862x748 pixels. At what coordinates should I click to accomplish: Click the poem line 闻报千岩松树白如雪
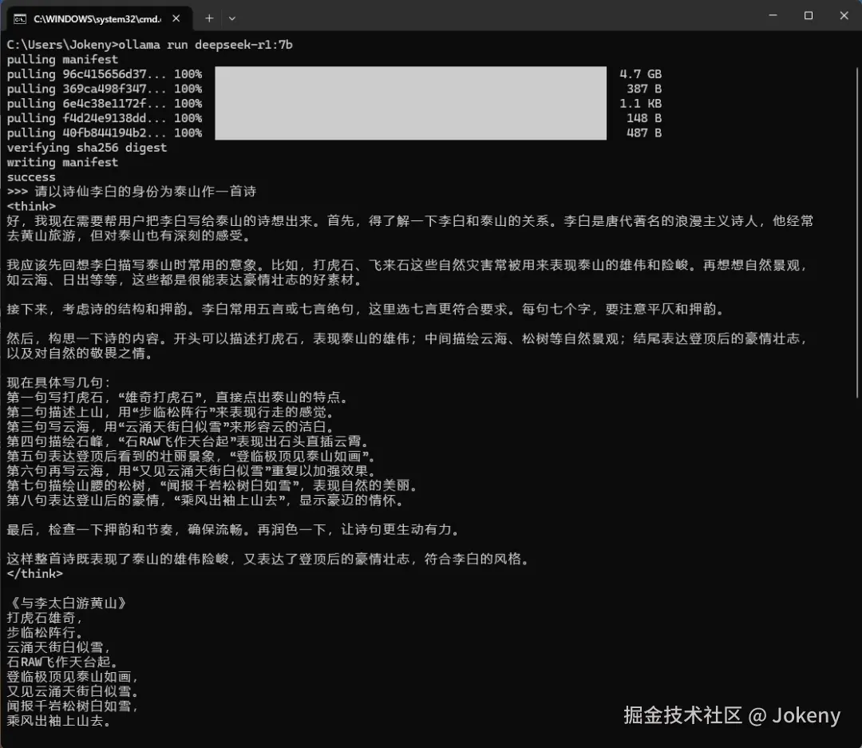72,706
